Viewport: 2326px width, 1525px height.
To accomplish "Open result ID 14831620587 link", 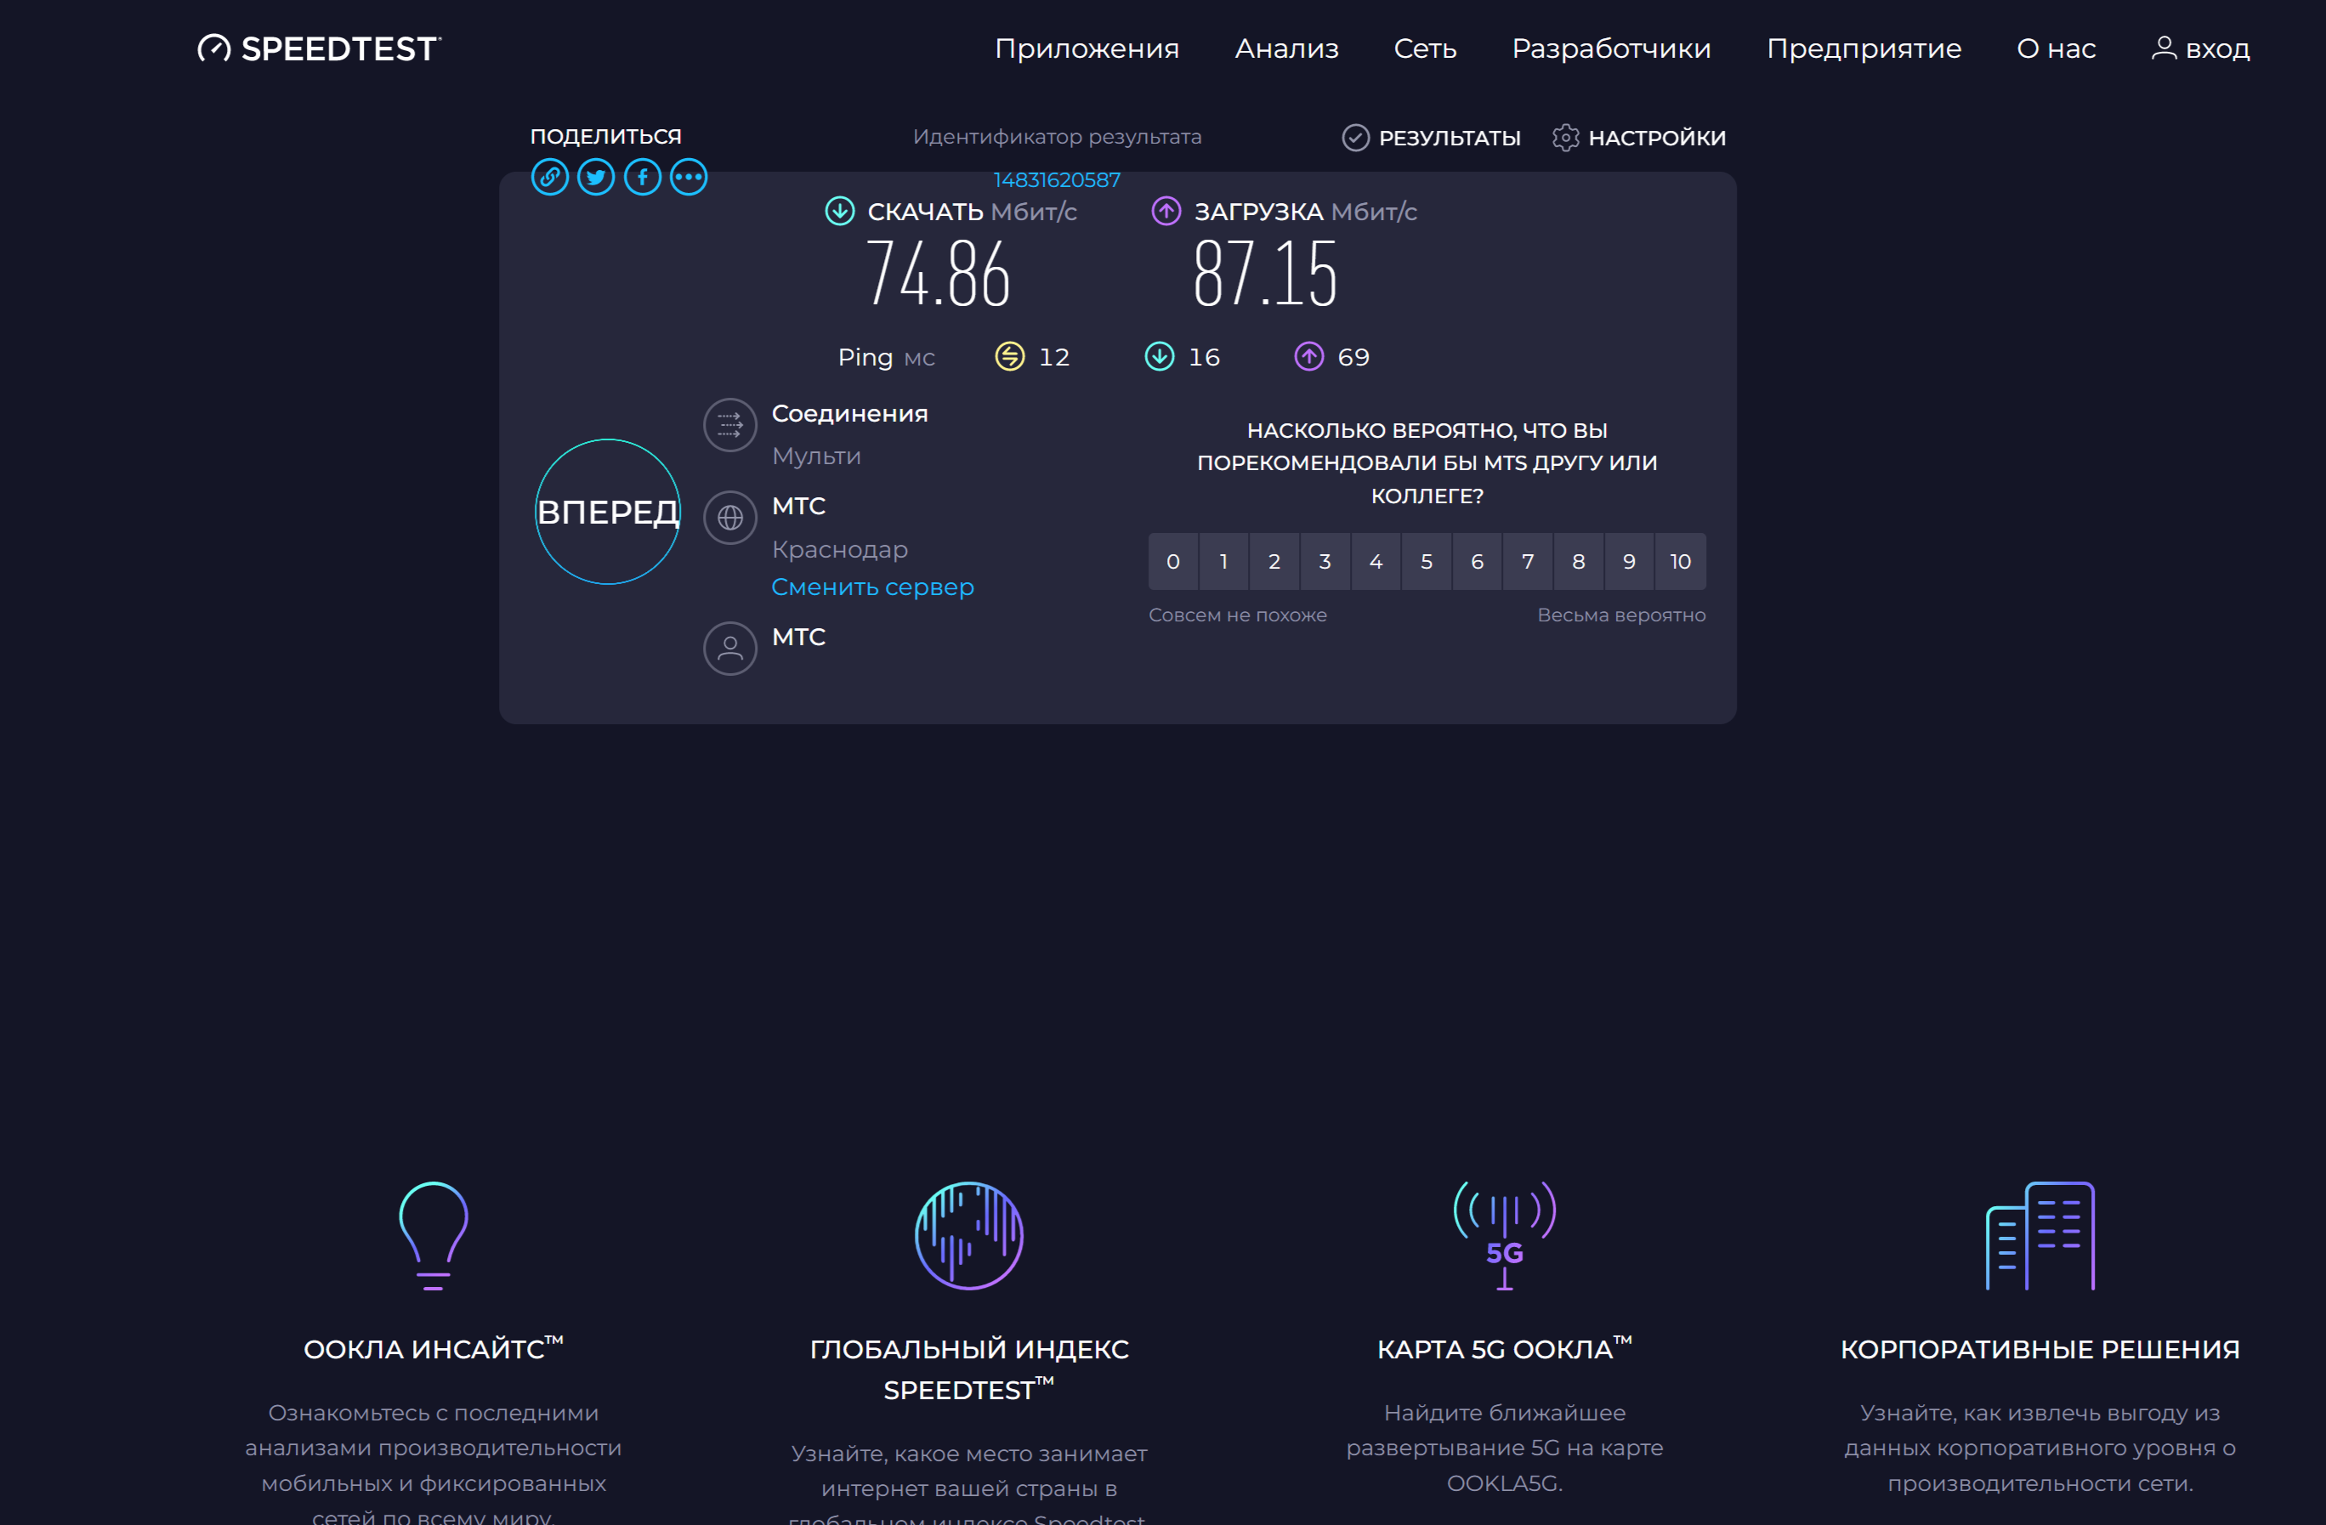I will (1057, 179).
